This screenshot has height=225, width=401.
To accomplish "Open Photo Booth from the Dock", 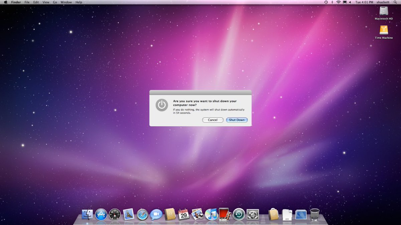I will [x=225, y=214].
